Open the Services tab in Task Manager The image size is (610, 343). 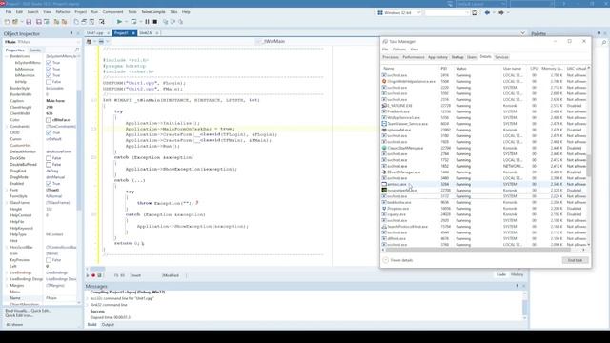[501, 57]
